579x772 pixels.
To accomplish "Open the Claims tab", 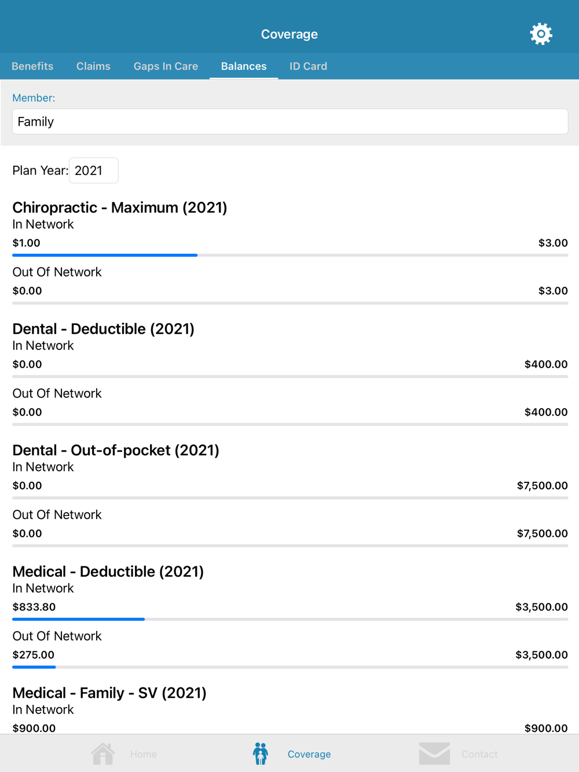I will 93,66.
